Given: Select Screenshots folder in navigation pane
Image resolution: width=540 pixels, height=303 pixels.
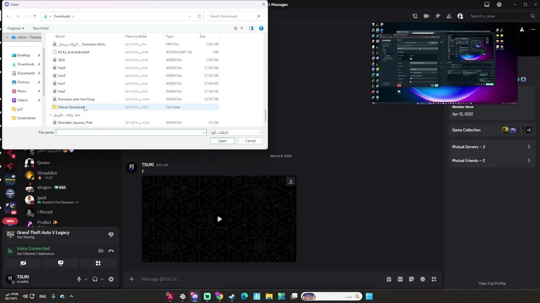Looking at the screenshot, I should [26, 118].
